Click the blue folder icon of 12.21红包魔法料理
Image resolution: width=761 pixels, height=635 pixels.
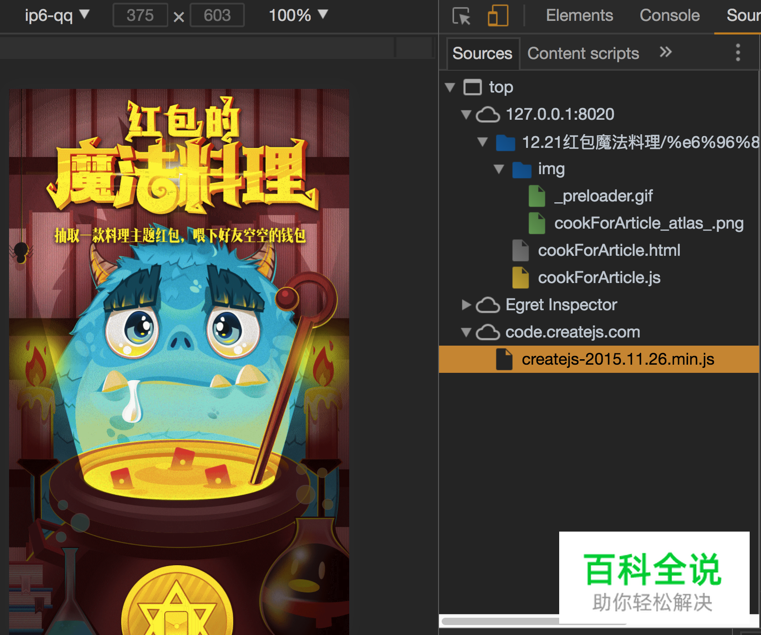pyautogui.click(x=505, y=142)
